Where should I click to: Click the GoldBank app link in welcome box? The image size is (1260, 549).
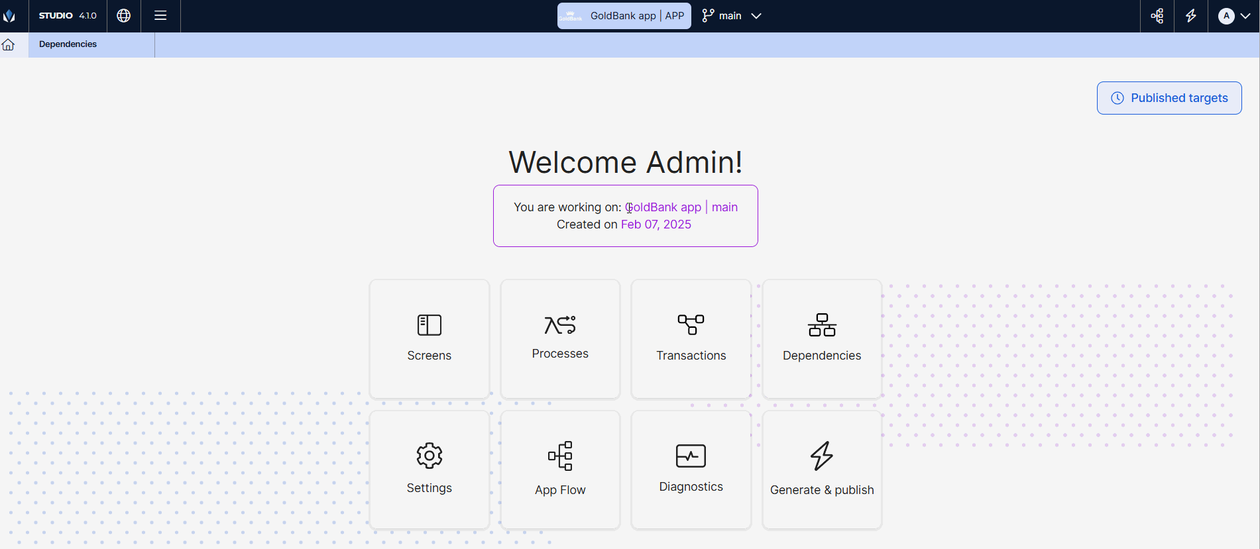click(x=663, y=207)
